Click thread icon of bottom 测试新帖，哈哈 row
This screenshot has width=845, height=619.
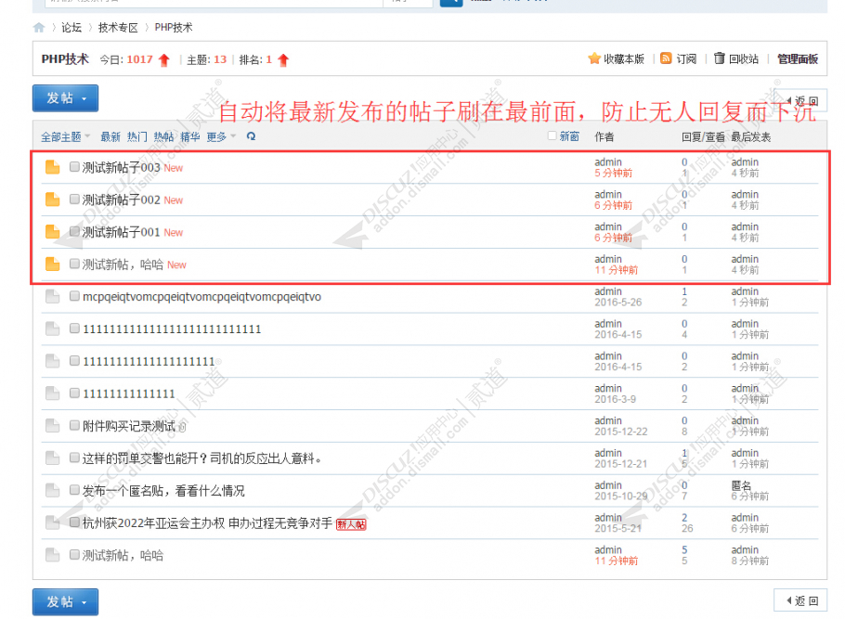[52, 556]
